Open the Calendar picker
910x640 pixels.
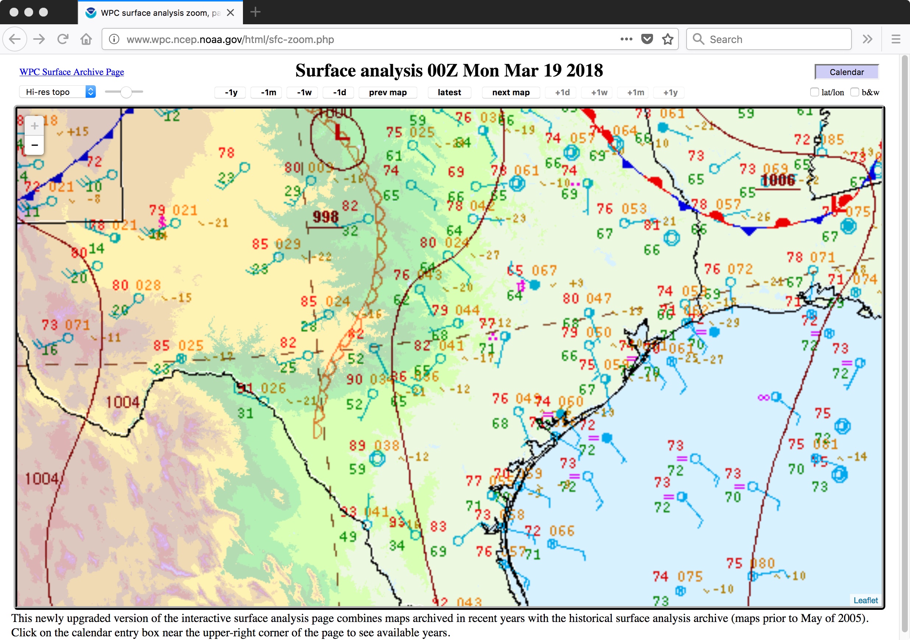847,72
